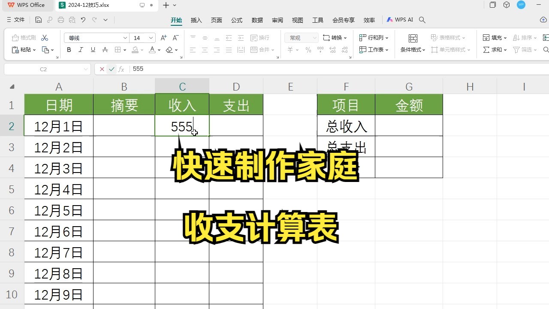
Task: Click the 剪切 scissors icon
Action: coord(44,38)
